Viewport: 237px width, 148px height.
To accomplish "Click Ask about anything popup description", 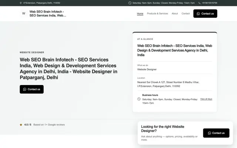I will (169, 138).
